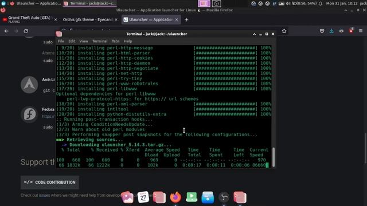Go back in Firefox
Image resolution: width=367 pixels, height=206 pixels.
[6, 31]
